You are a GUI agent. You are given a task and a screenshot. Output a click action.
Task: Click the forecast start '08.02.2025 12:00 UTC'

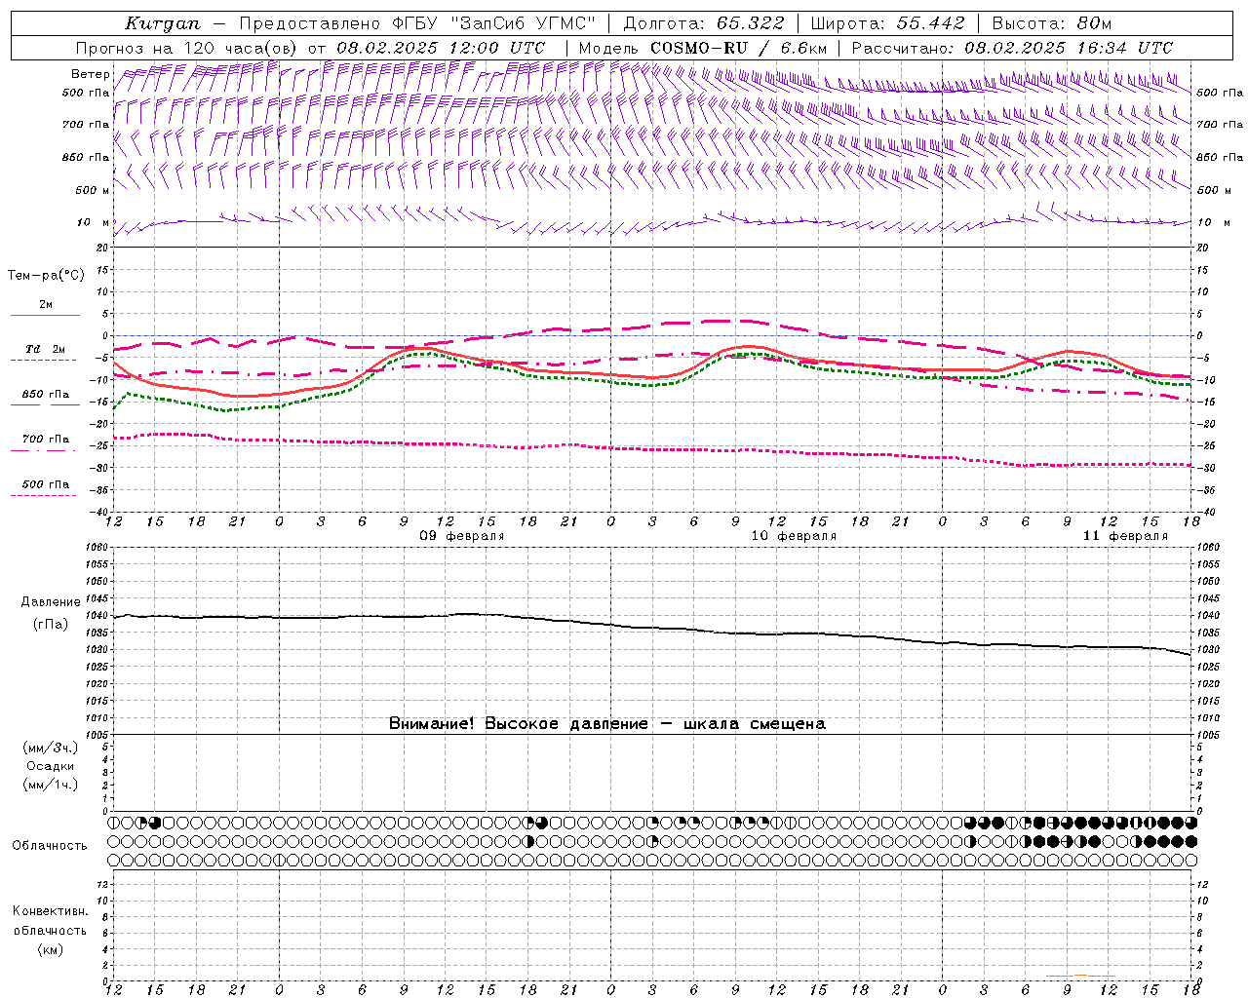tap(441, 48)
